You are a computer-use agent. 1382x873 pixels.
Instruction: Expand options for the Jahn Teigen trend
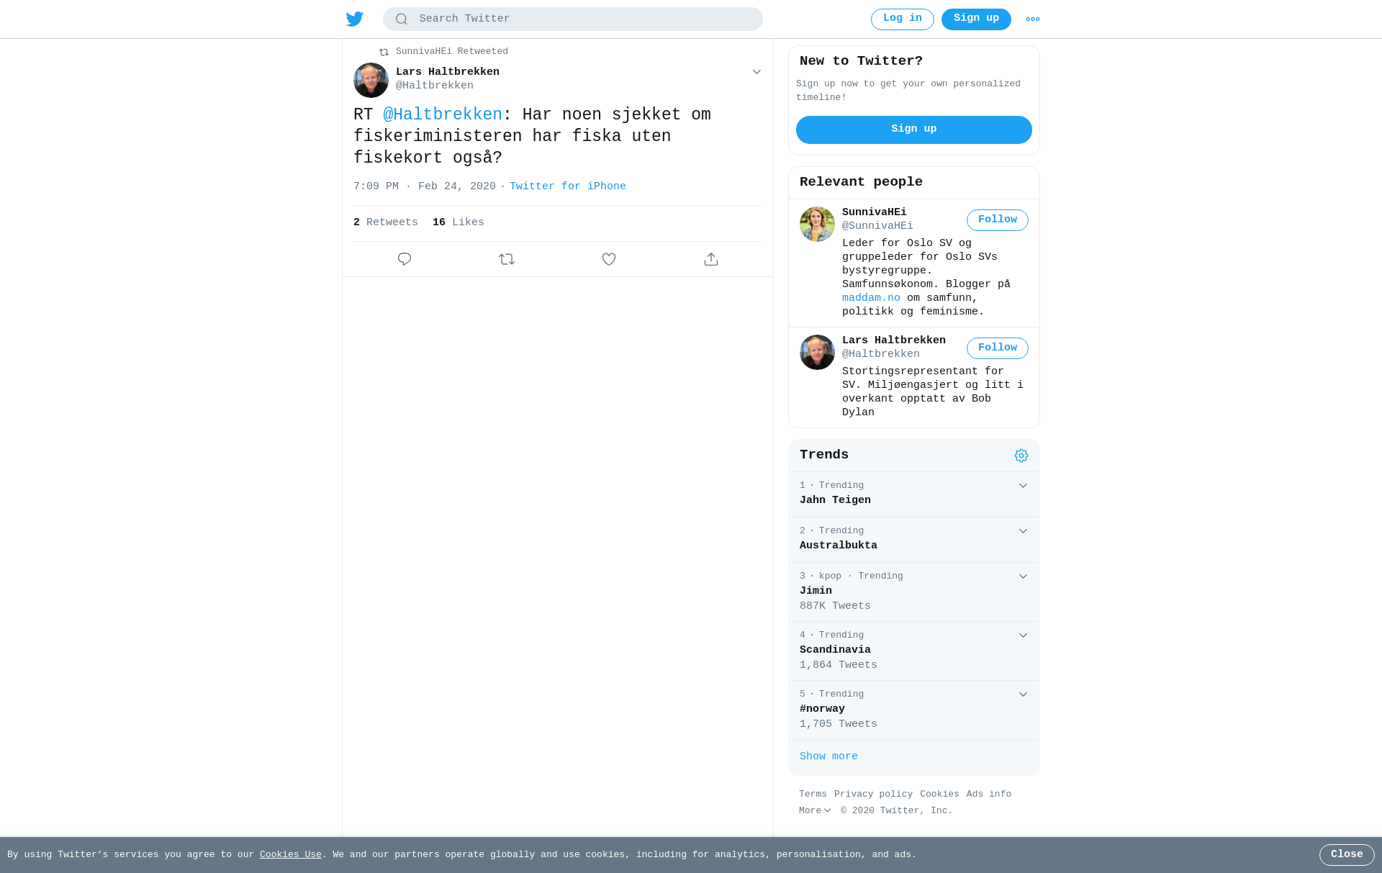point(1023,486)
